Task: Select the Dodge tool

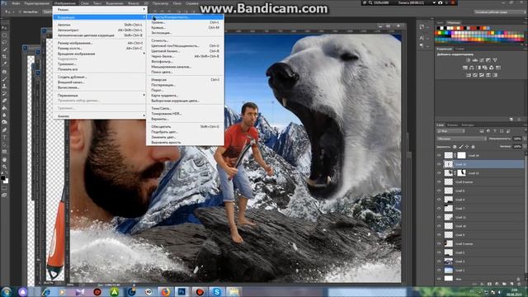Action: (x=4, y=122)
